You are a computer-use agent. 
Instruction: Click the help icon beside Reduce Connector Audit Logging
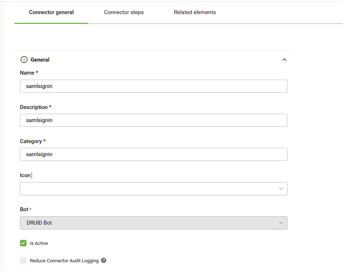tap(104, 260)
